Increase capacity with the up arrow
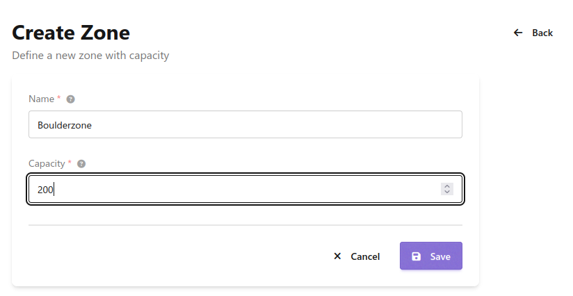 [x=447, y=186]
